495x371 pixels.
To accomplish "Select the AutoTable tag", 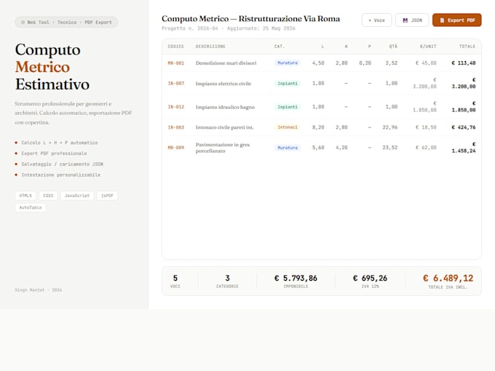I will pos(31,207).
